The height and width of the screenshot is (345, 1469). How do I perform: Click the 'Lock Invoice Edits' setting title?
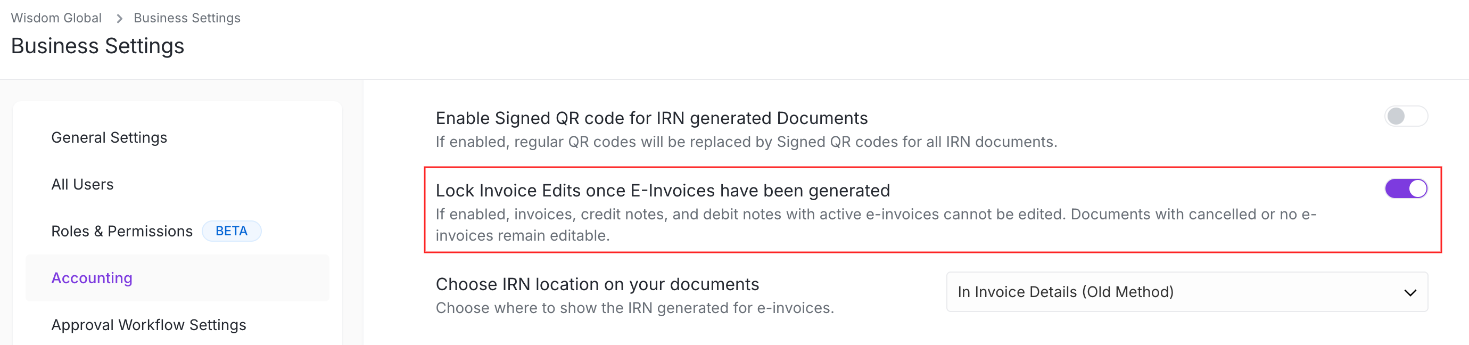pos(662,191)
